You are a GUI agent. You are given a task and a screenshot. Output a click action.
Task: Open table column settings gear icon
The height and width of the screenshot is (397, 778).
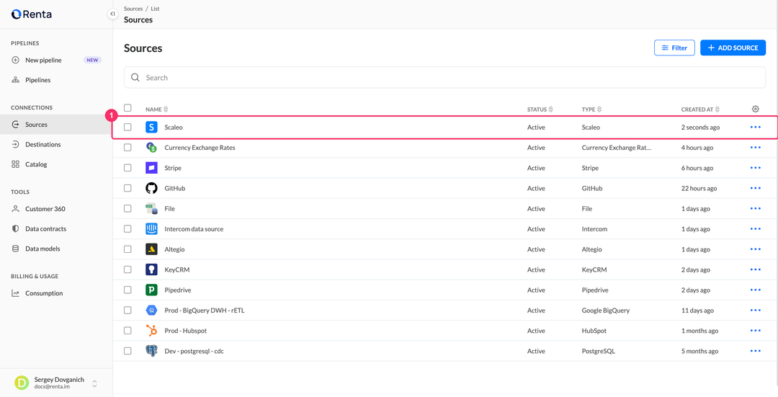point(755,109)
